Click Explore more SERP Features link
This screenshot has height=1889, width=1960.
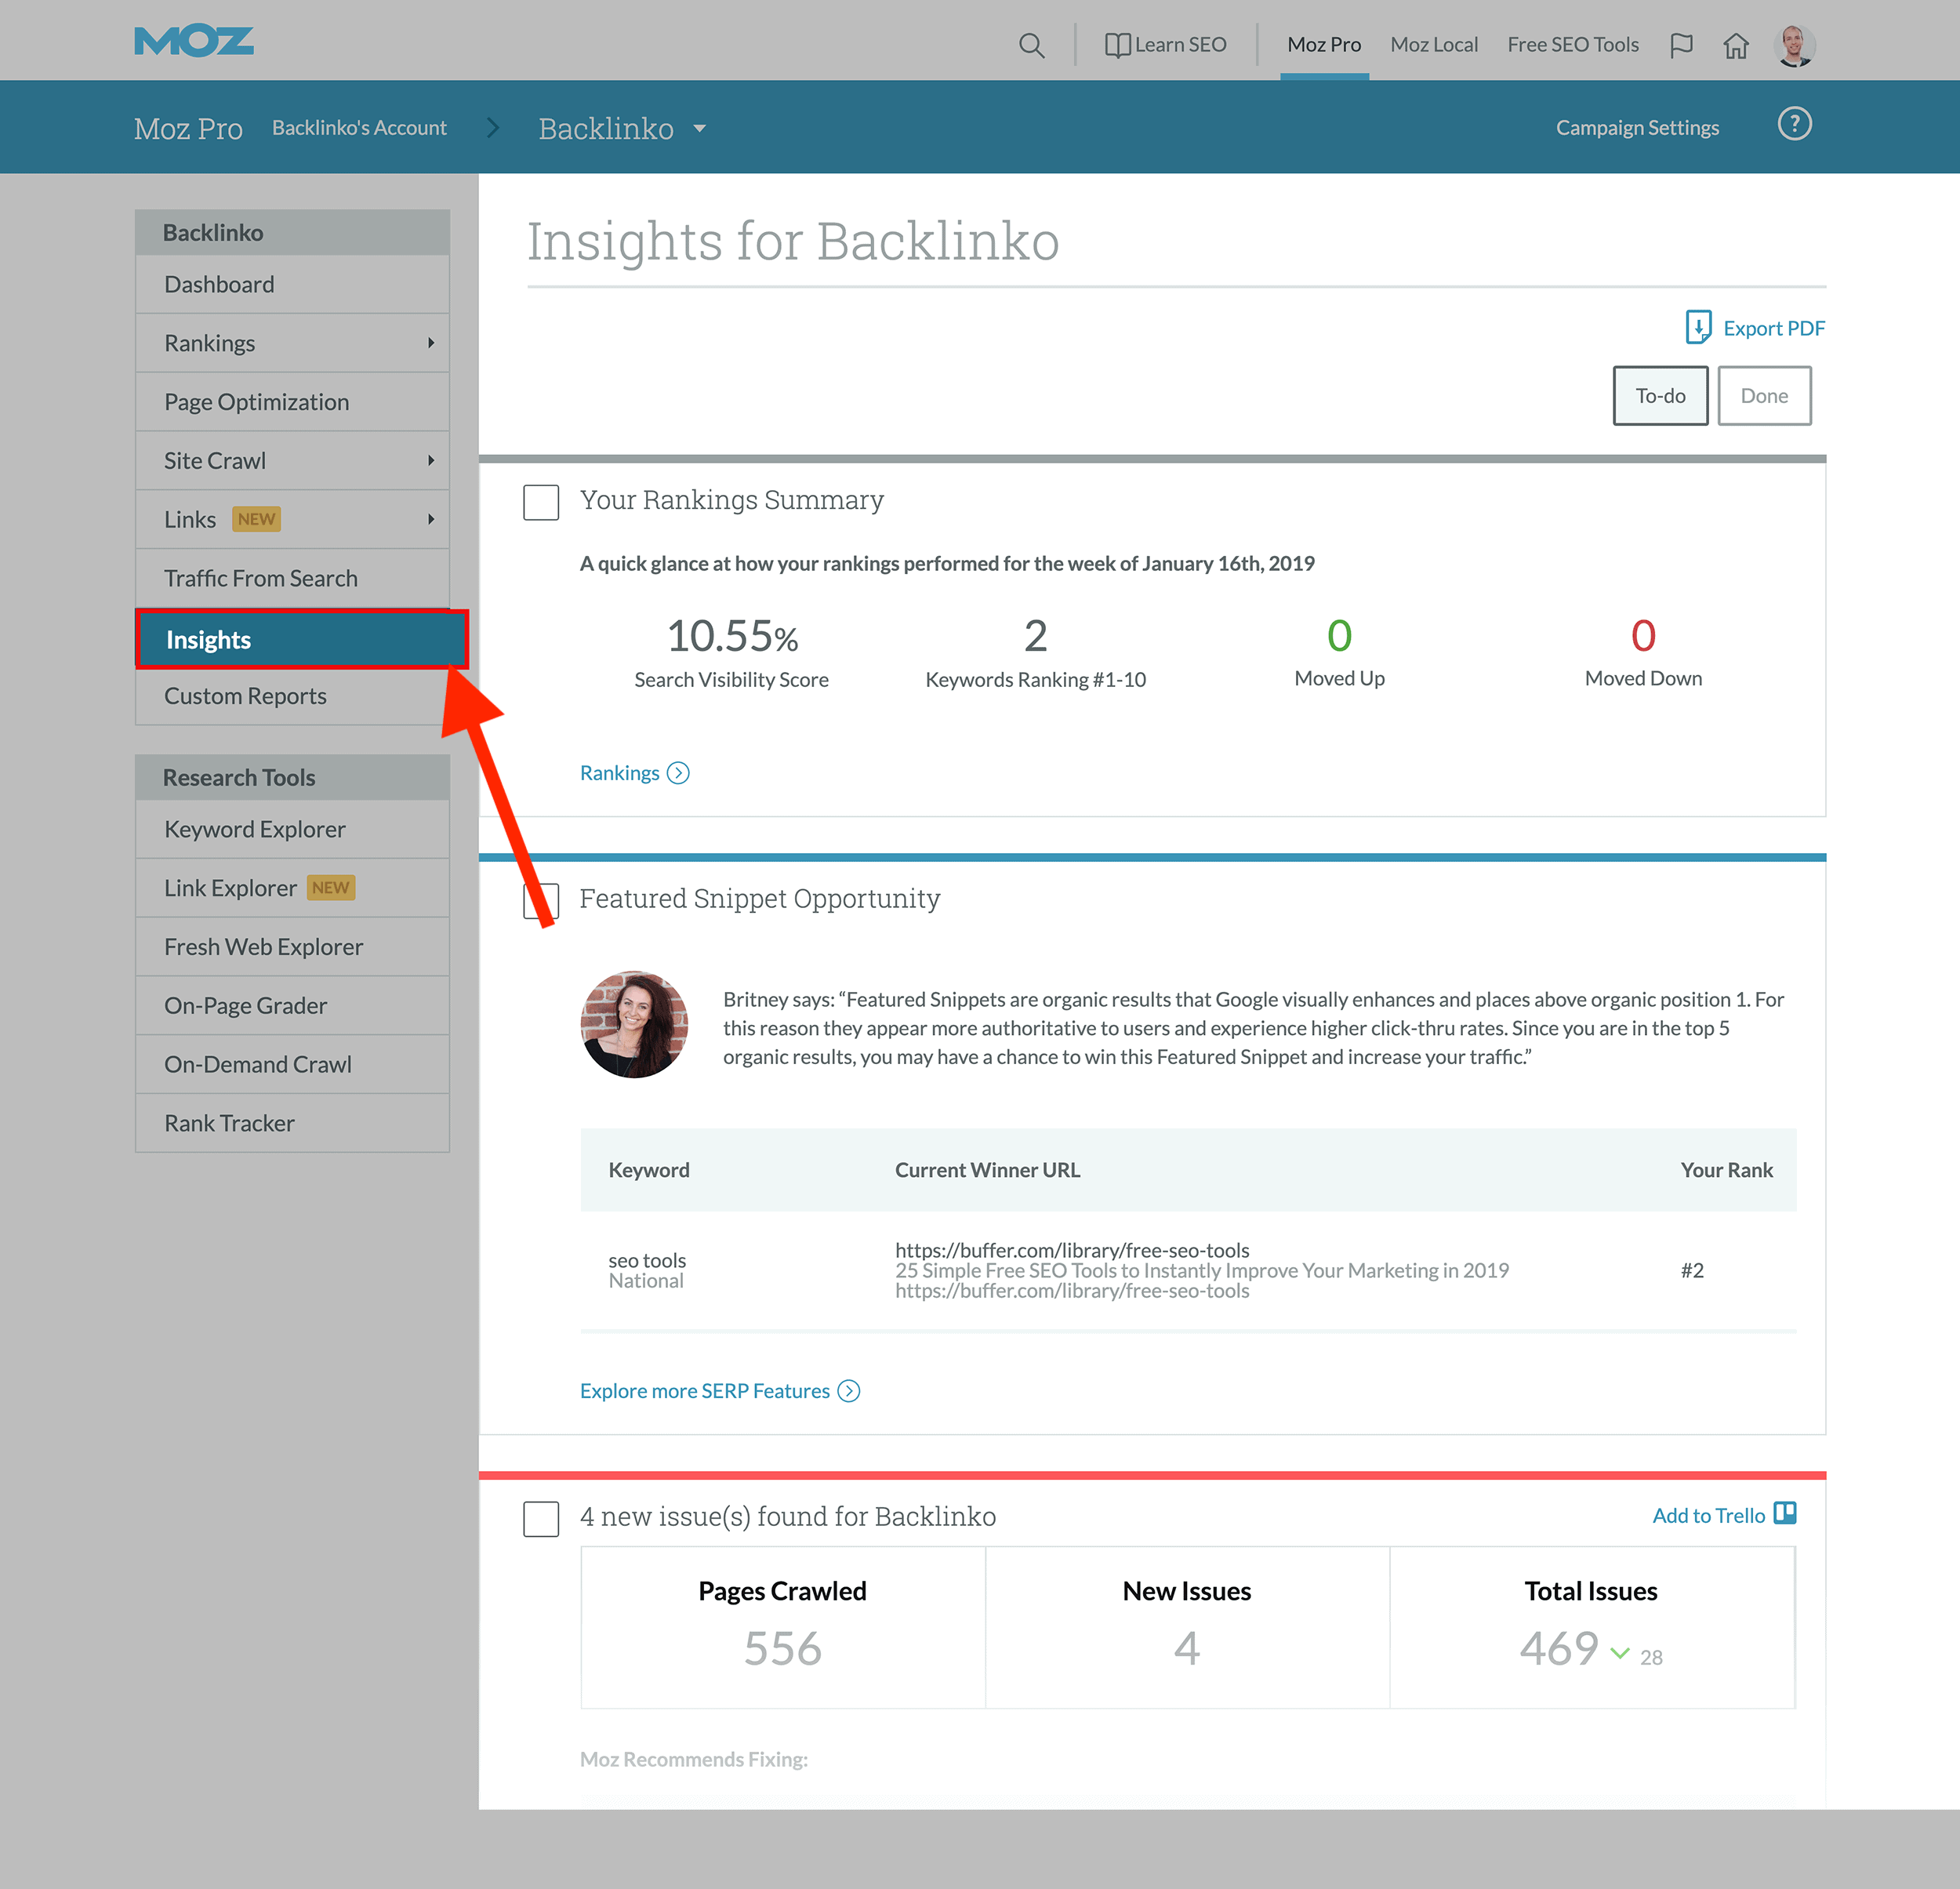(x=705, y=1391)
